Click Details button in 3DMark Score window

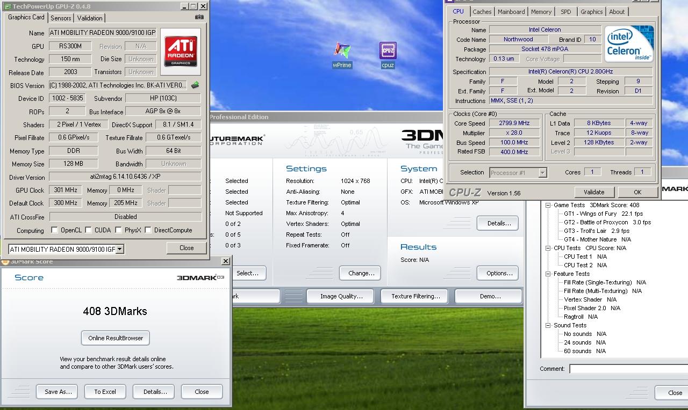tap(154, 392)
